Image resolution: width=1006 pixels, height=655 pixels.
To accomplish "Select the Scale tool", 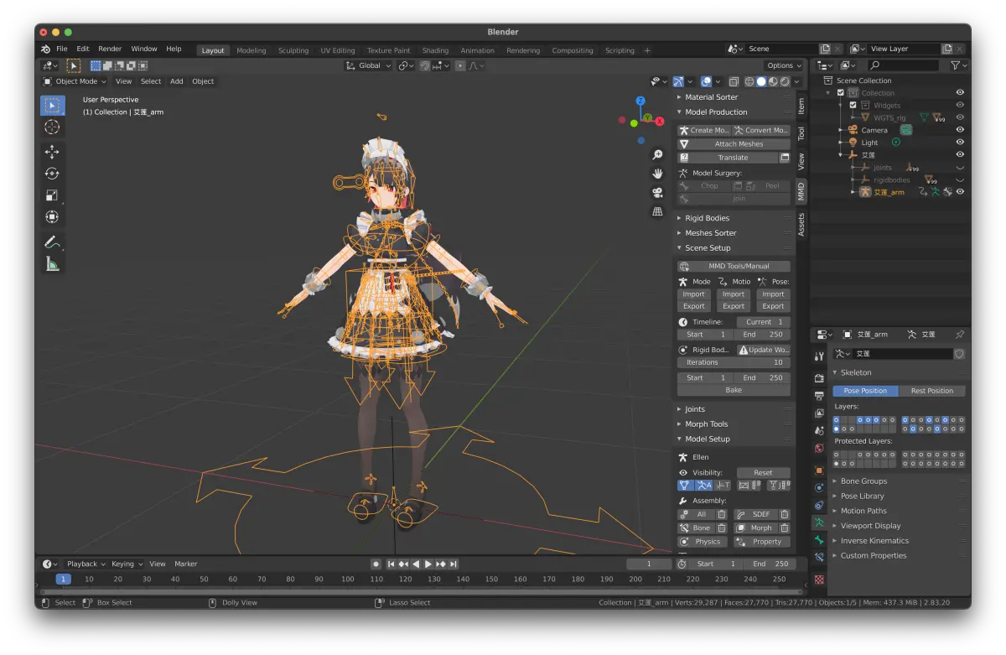I will (x=52, y=195).
